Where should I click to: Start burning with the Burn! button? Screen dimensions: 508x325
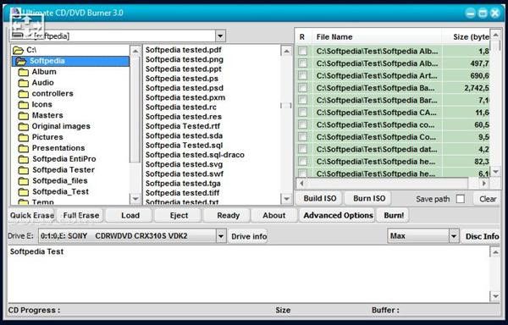[394, 216]
